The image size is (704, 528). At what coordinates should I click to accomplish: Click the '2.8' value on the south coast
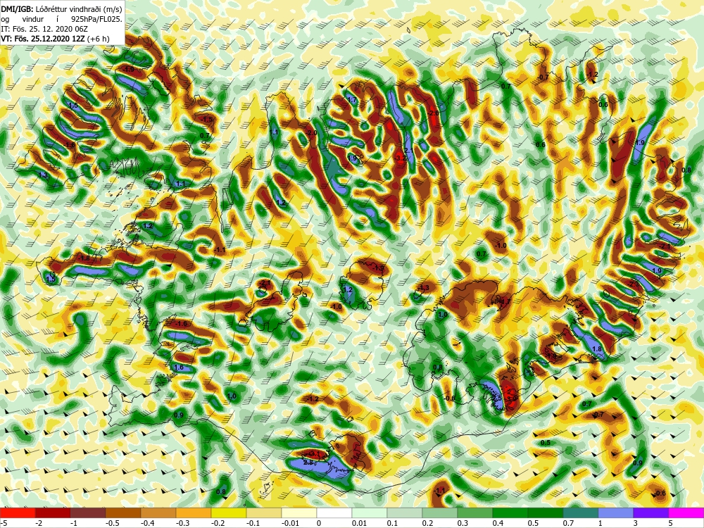[308, 463]
